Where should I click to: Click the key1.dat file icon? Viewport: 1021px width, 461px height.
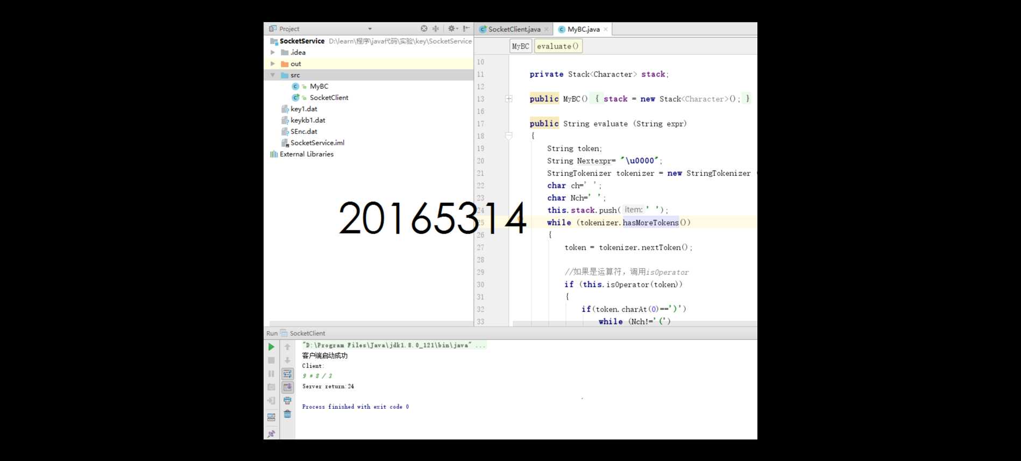(x=285, y=109)
